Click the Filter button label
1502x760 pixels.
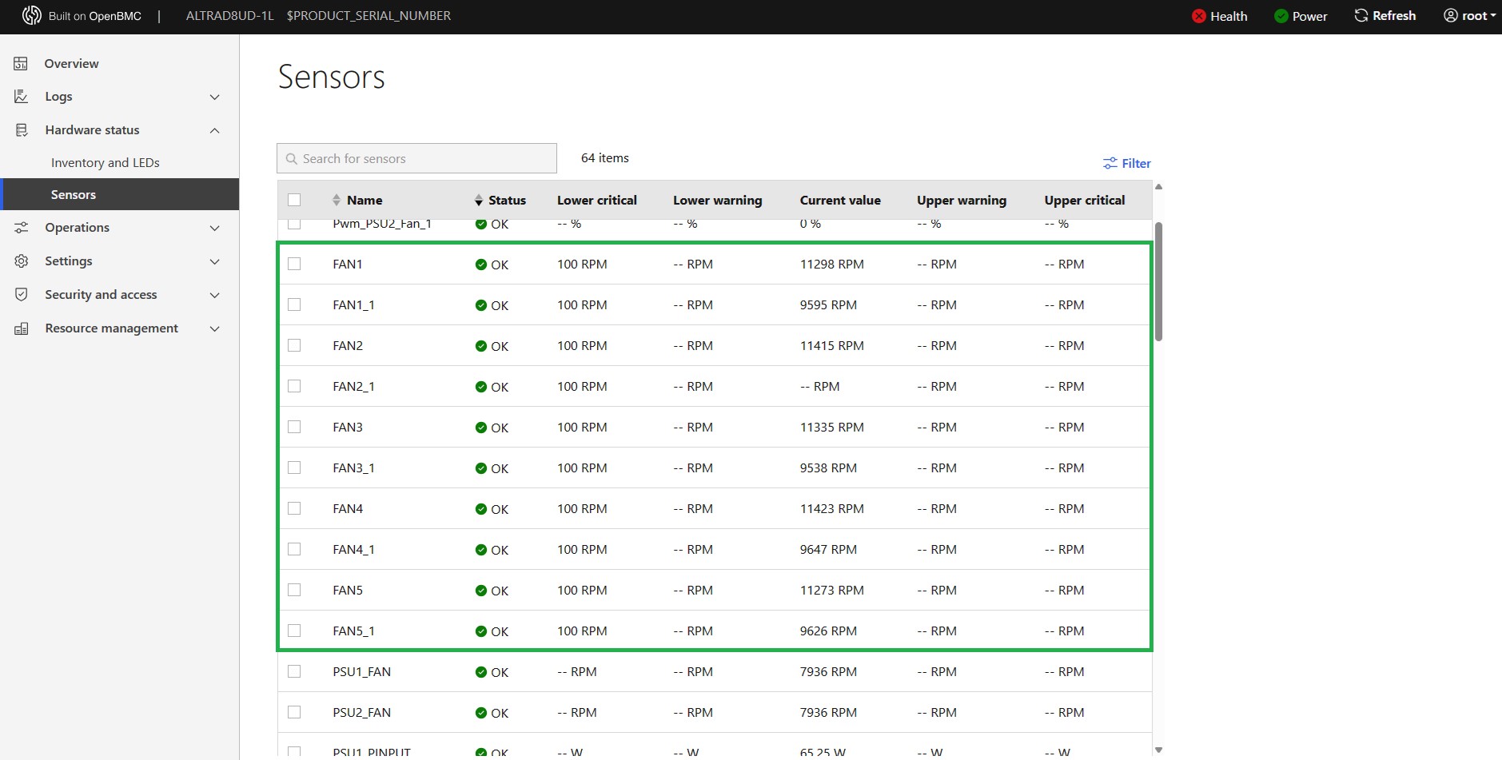pos(1136,163)
